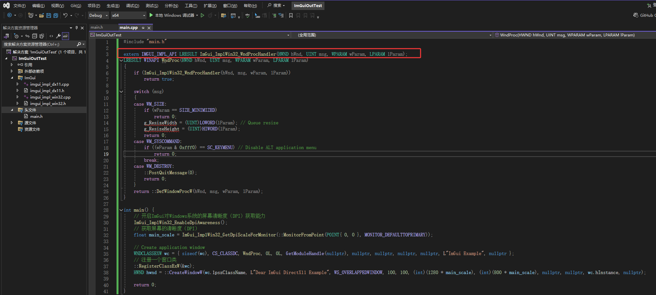Click the pending changes filter clock icon
This screenshot has width=656, height=295.
point(16,36)
